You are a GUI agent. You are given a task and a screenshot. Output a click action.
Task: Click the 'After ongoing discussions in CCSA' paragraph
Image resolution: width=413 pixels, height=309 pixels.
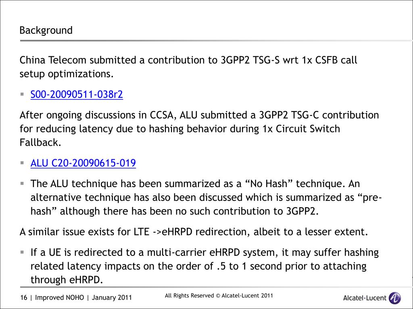coord(199,129)
